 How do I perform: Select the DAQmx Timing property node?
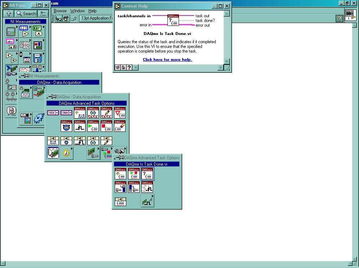click(x=66, y=141)
